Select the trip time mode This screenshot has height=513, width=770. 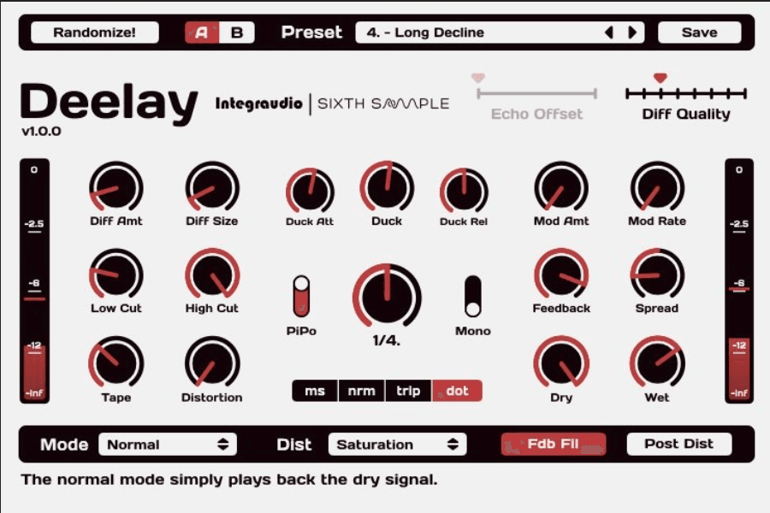click(x=408, y=391)
